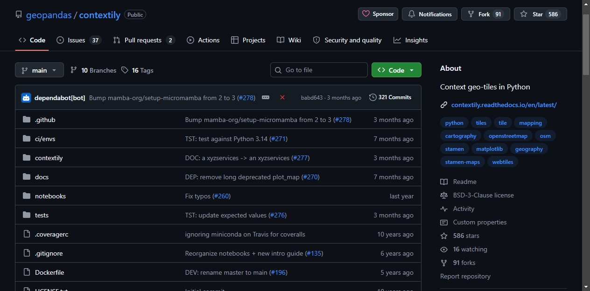This screenshot has width=590, height=291.
Task: Click the folder icon for ci/envs
Action: click(x=27, y=139)
